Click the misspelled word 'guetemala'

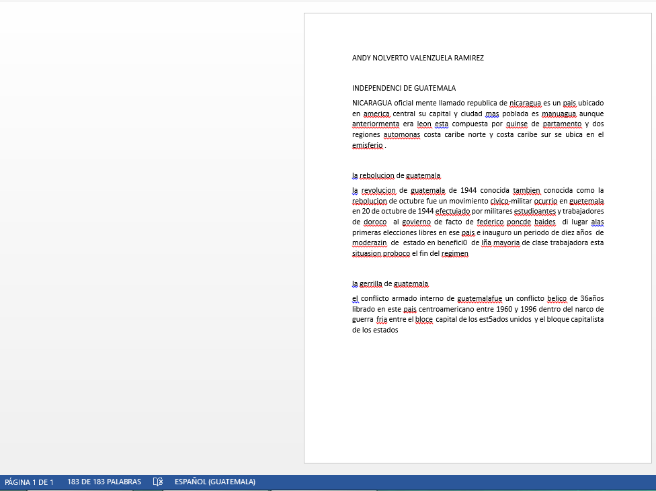(x=586, y=201)
